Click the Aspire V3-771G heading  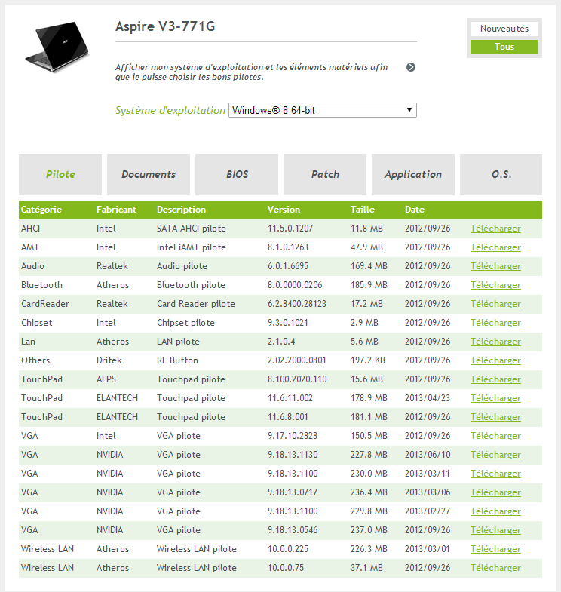click(x=165, y=26)
